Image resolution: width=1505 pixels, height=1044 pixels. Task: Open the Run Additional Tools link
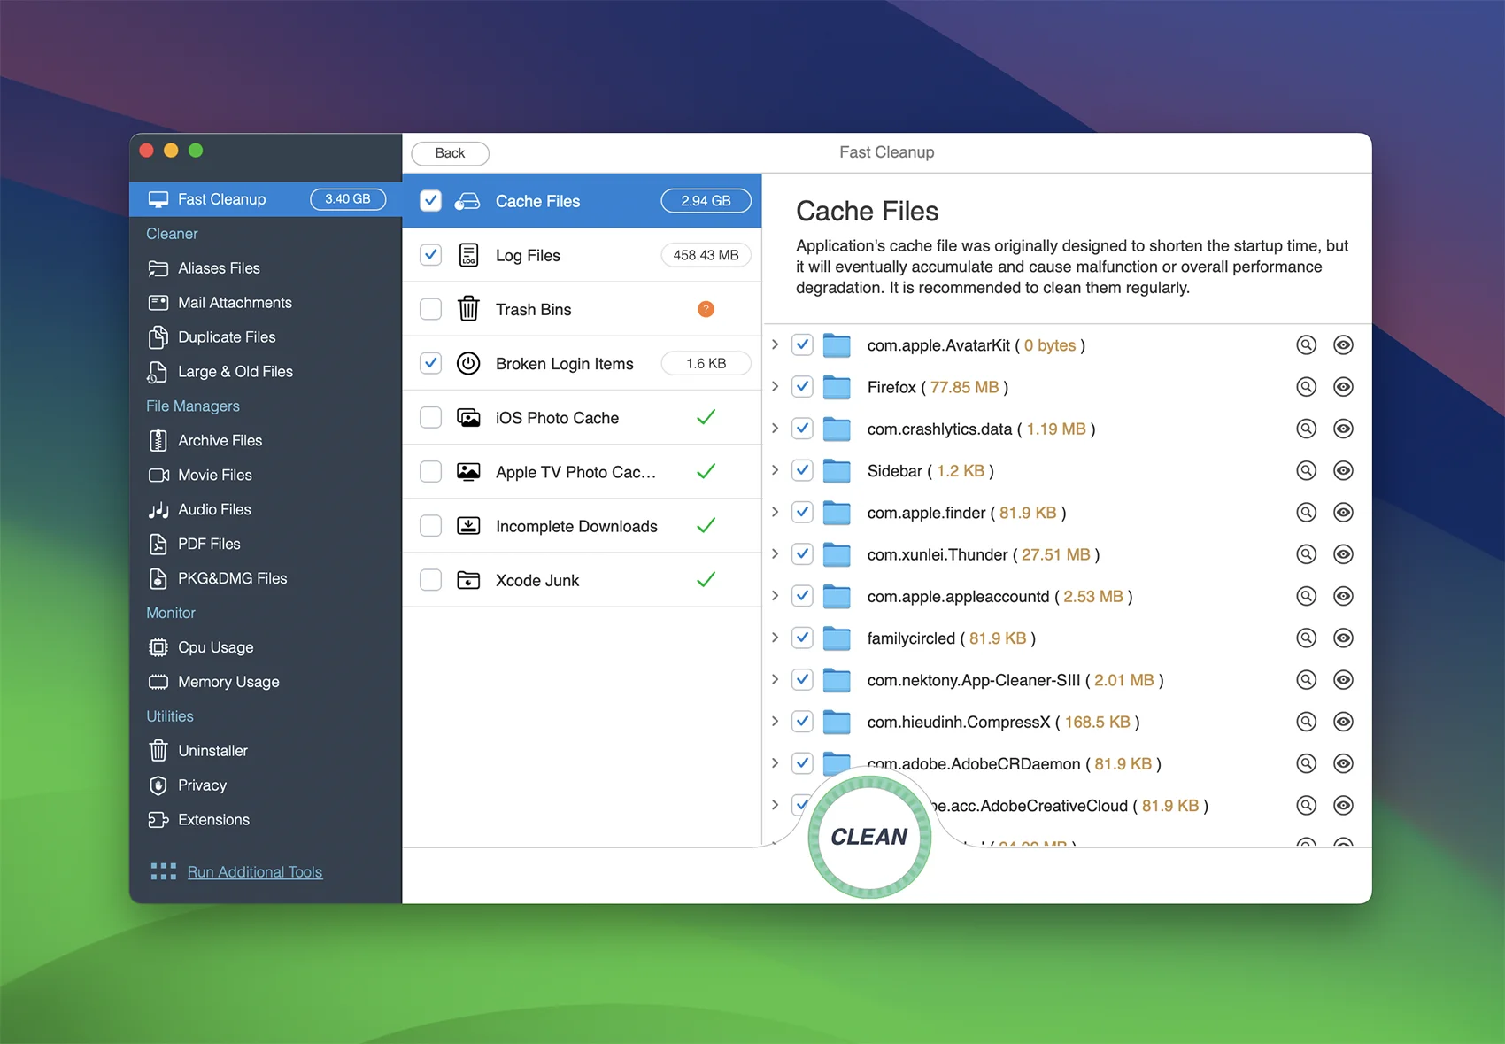tap(255, 872)
